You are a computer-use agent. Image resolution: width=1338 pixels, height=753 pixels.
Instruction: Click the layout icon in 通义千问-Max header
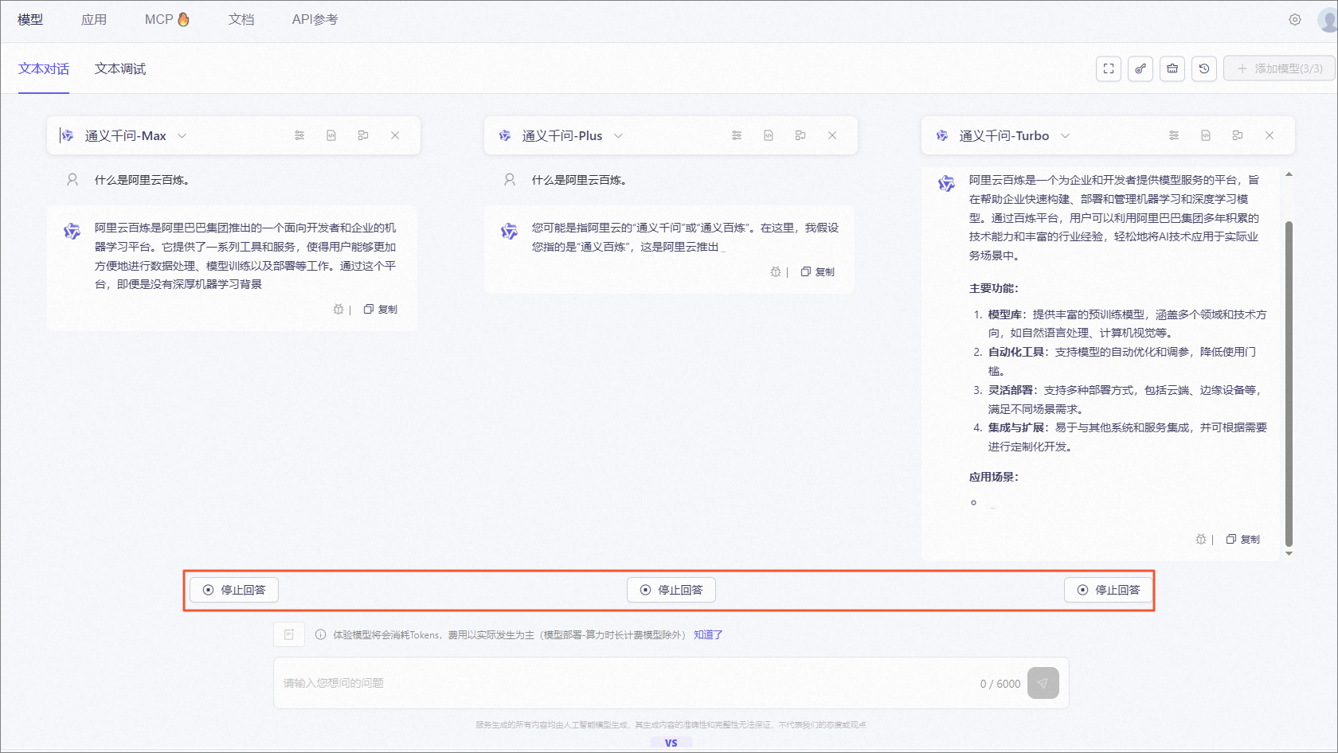(363, 135)
